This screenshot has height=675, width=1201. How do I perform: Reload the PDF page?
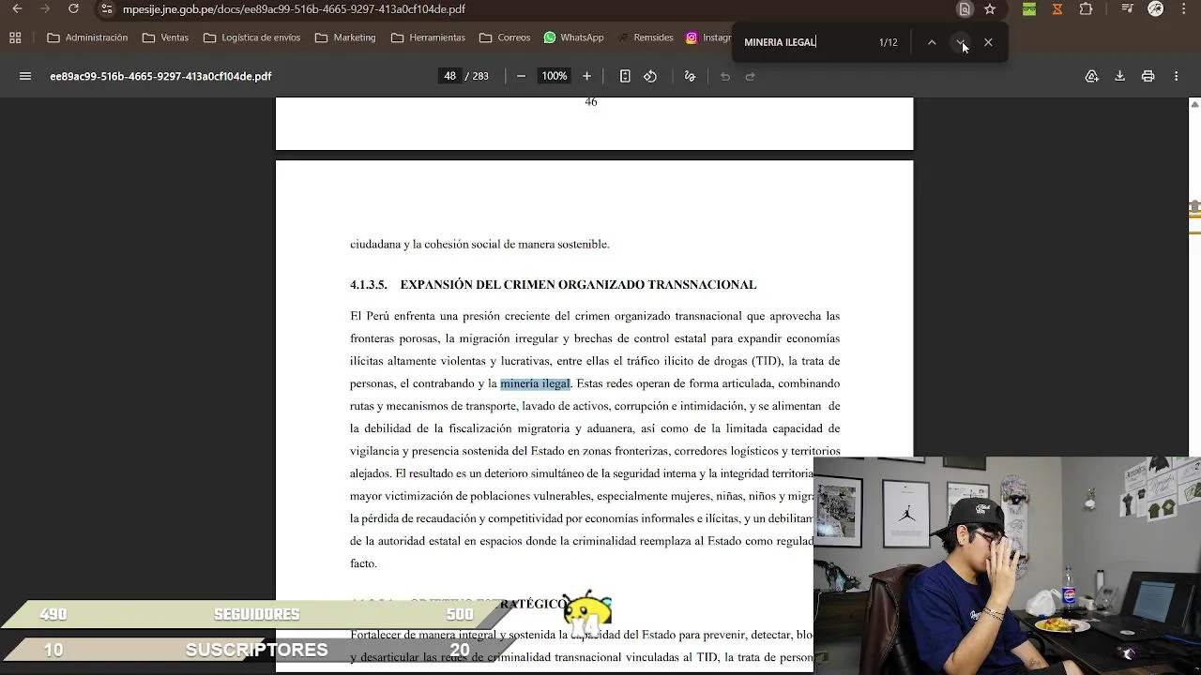73,9
